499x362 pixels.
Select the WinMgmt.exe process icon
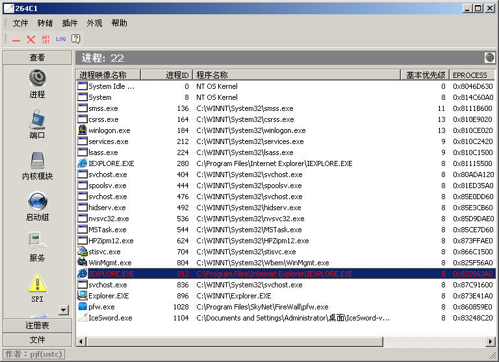coord(83,263)
